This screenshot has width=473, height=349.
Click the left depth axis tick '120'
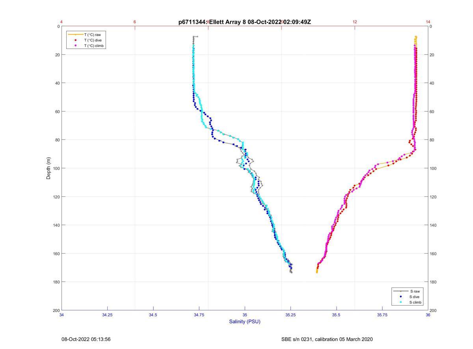click(x=56, y=197)
